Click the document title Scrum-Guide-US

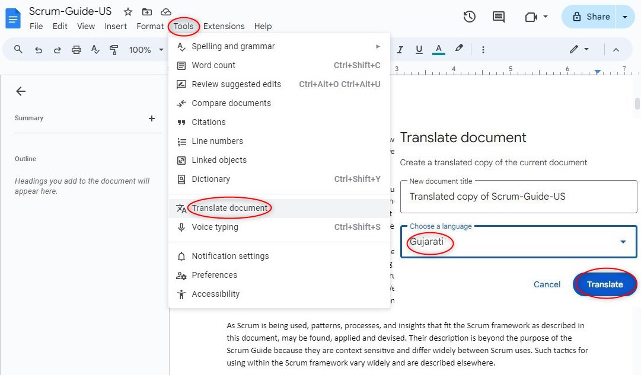pyautogui.click(x=71, y=11)
